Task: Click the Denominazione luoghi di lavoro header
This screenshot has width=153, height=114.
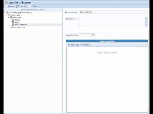Action: [x=33, y=10]
